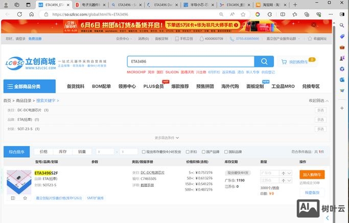Open the DC-DC电源芯片 category link
The width and height of the screenshot is (349, 223).
[x=152, y=172]
